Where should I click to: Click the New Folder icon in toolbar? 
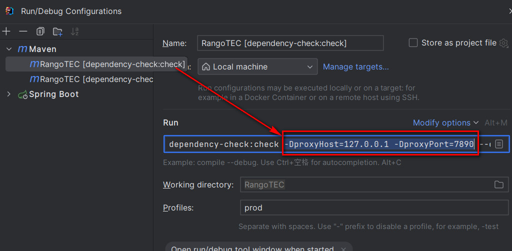(57, 31)
